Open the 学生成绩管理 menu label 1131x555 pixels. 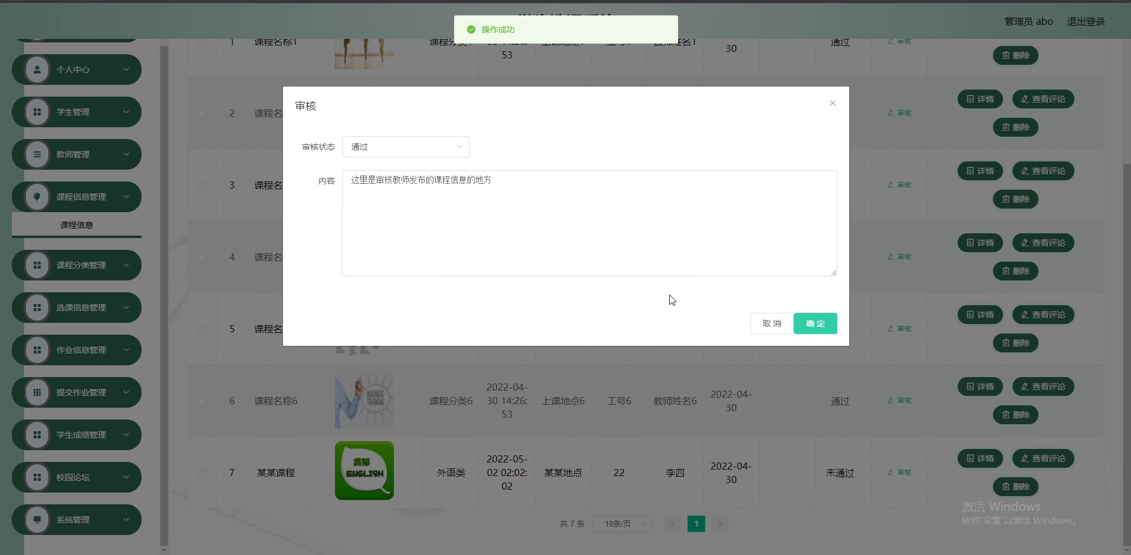point(81,435)
